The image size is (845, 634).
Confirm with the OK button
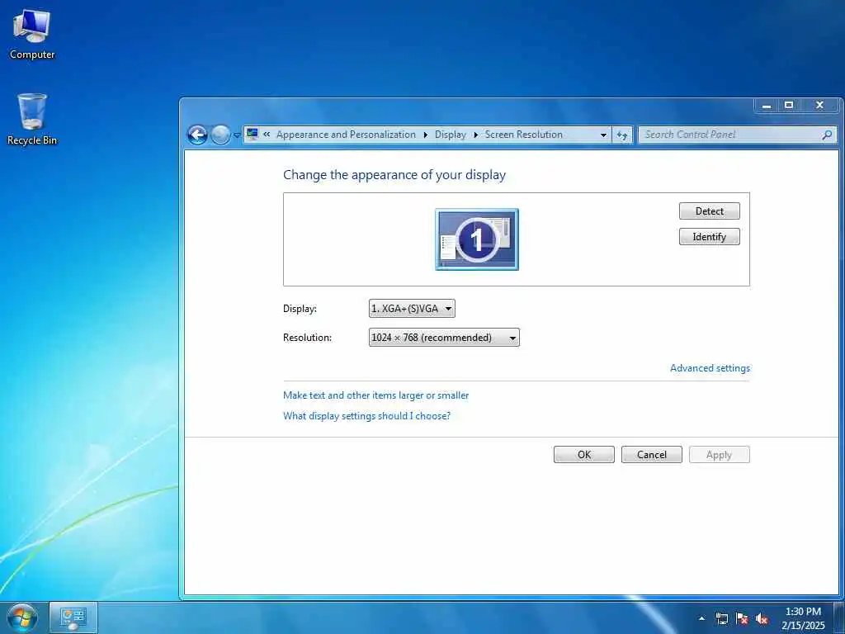(x=583, y=455)
